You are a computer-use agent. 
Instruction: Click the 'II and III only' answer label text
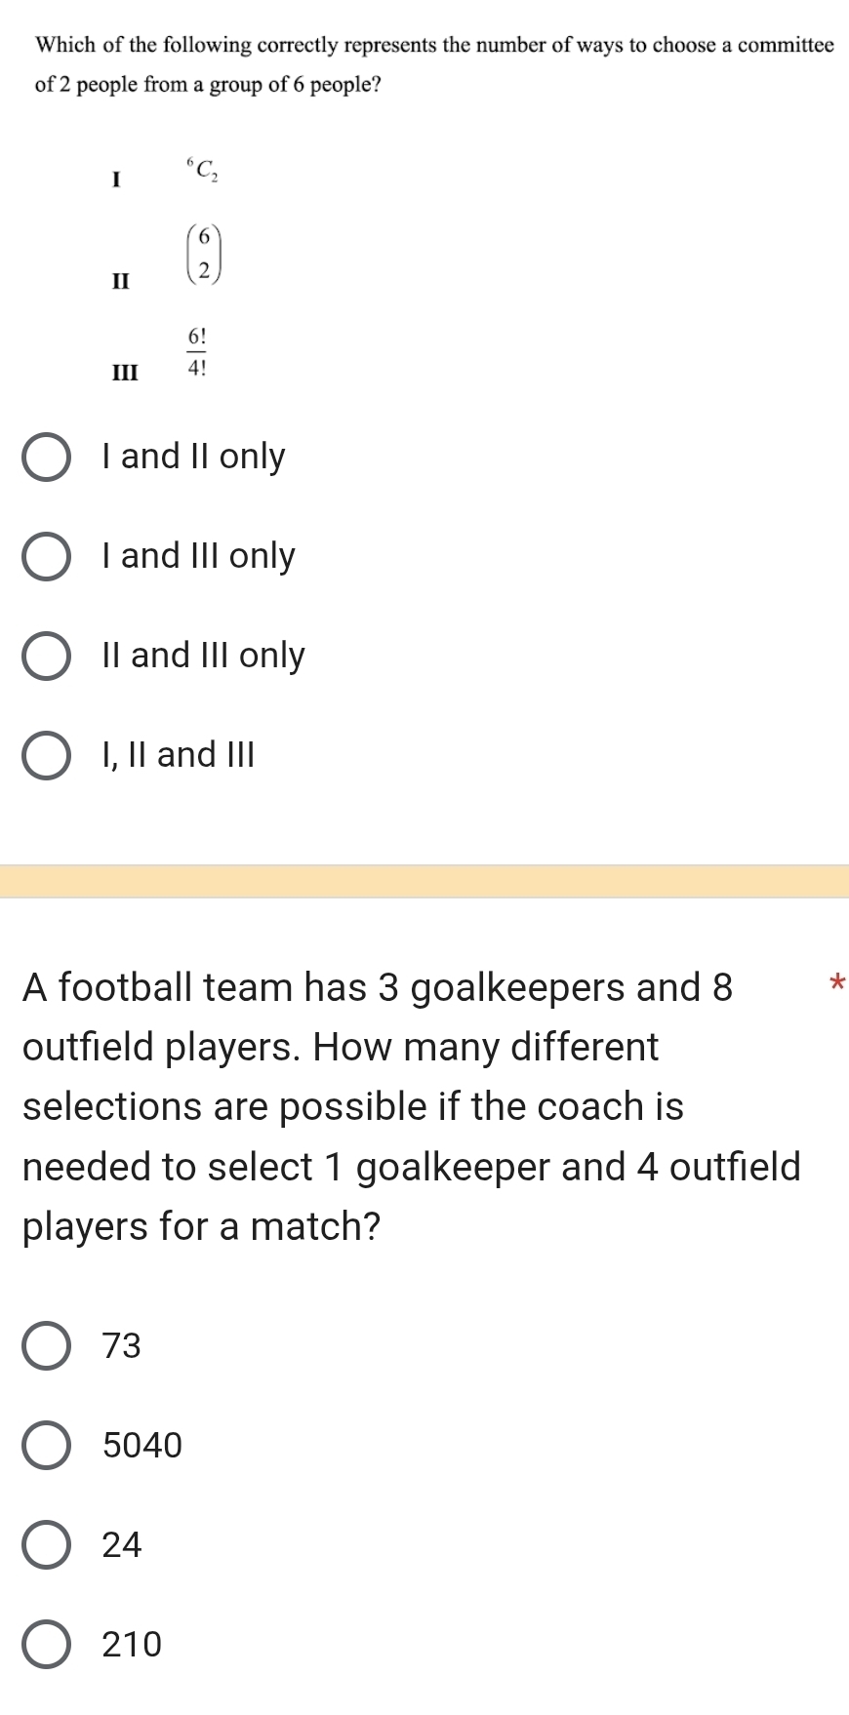(203, 656)
